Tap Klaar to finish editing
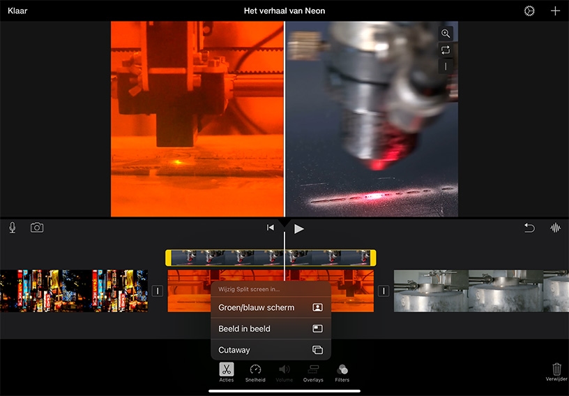This screenshot has height=396, width=569. pos(17,11)
